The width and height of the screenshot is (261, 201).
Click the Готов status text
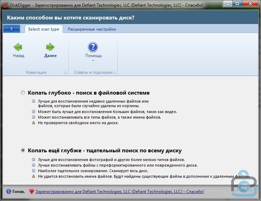coord(19,192)
